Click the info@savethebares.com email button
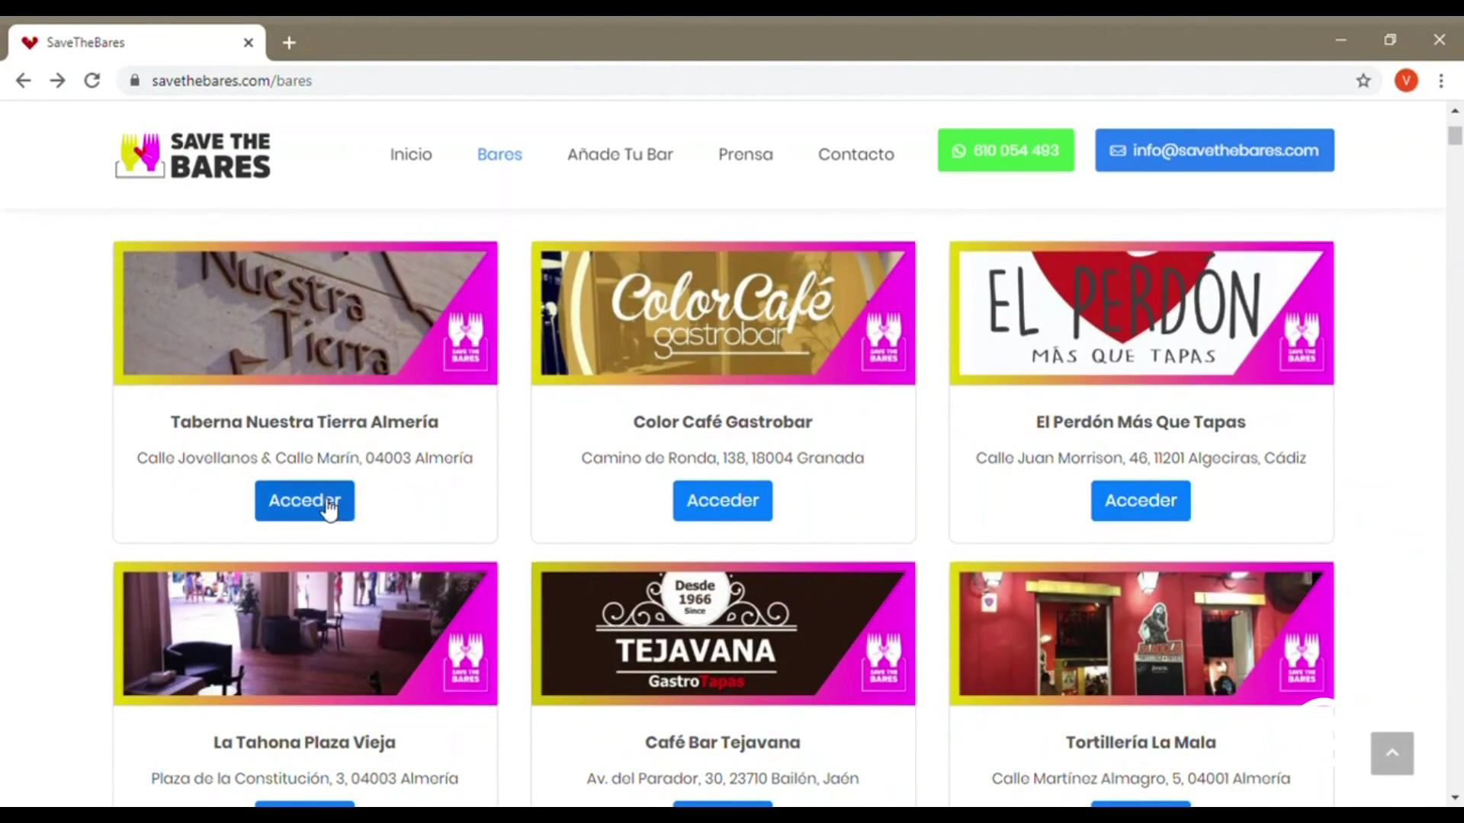This screenshot has width=1464, height=823. click(x=1215, y=150)
